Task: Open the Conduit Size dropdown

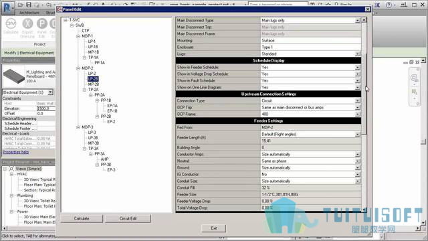Action: point(358,181)
